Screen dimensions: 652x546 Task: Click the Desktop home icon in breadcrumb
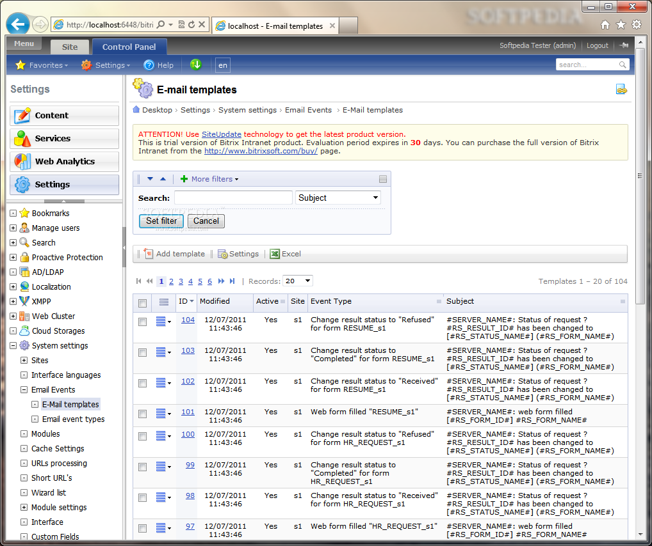tap(136, 109)
